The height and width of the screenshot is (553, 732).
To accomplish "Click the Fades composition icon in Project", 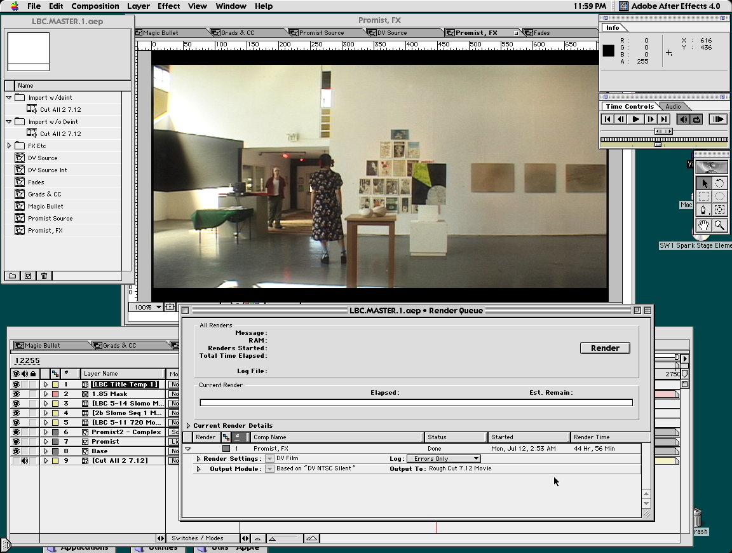I will click(20, 182).
